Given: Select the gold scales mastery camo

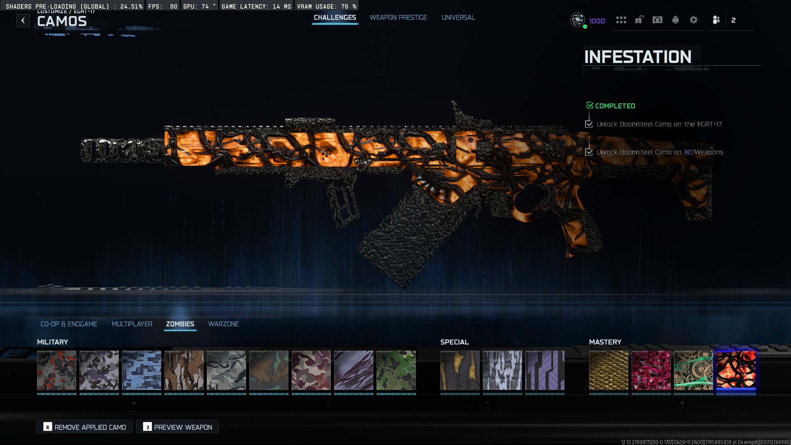Looking at the screenshot, I should [x=609, y=370].
